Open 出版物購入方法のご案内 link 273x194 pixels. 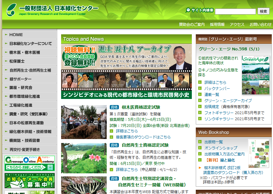(x=224, y=154)
